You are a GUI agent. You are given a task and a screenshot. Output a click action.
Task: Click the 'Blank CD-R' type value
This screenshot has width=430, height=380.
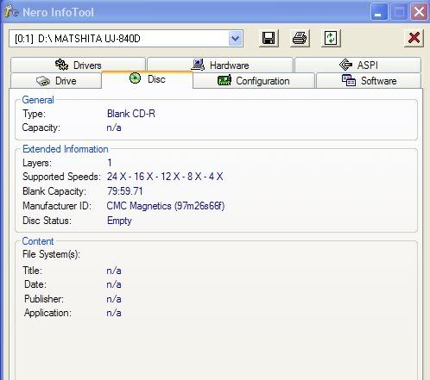tap(131, 114)
